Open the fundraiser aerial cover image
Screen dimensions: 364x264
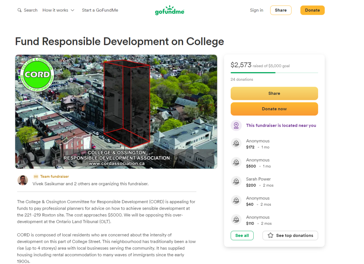tap(116, 112)
